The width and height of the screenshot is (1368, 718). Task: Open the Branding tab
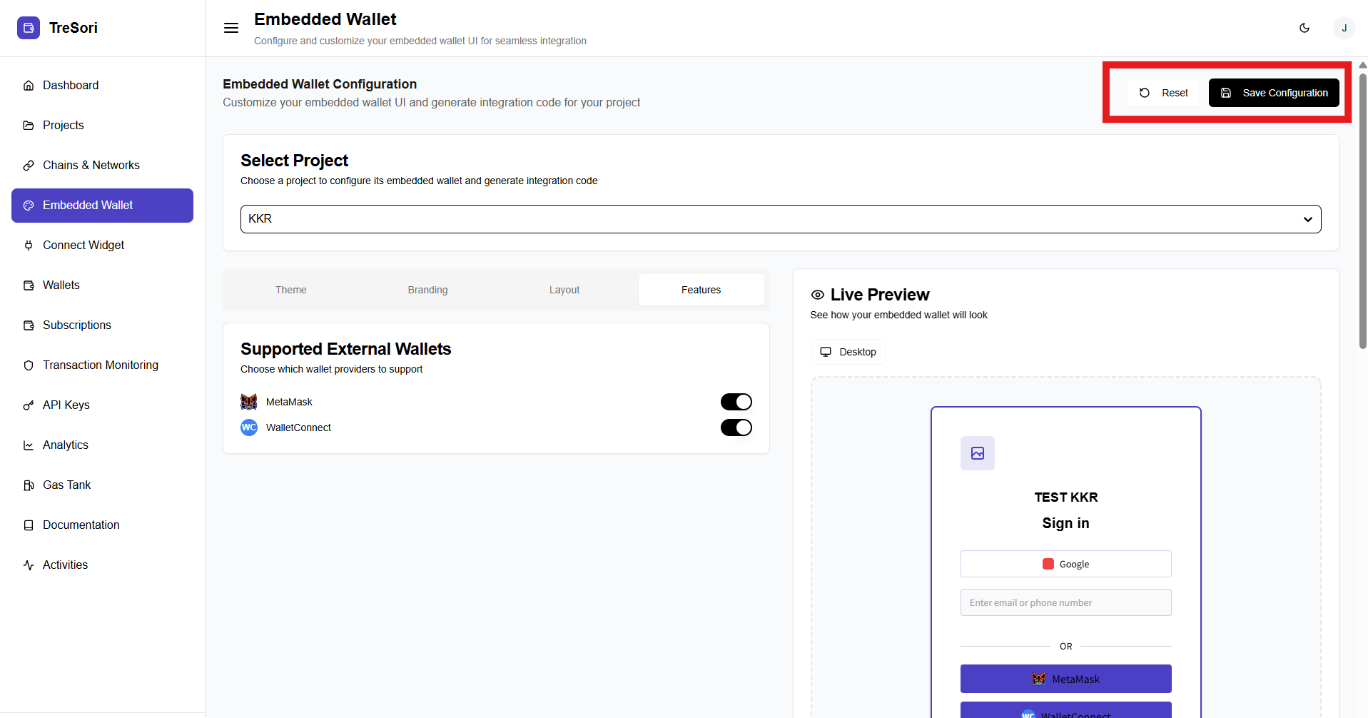[x=427, y=290]
